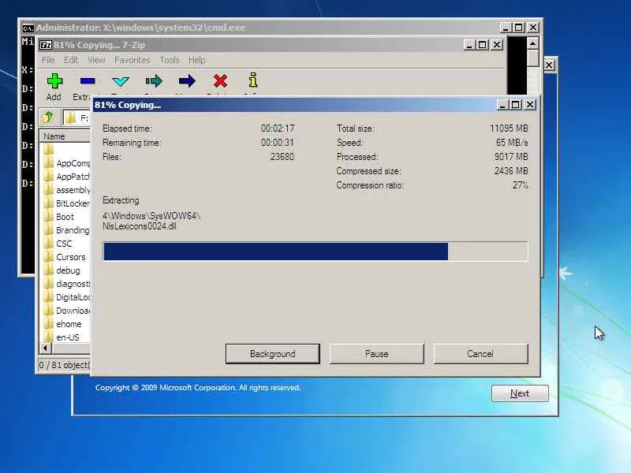Select the AppPatch folder
Image resolution: width=631 pixels, height=473 pixels.
click(x=67, y=177)
